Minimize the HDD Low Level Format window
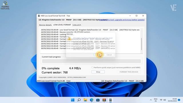 click(130, 16)
